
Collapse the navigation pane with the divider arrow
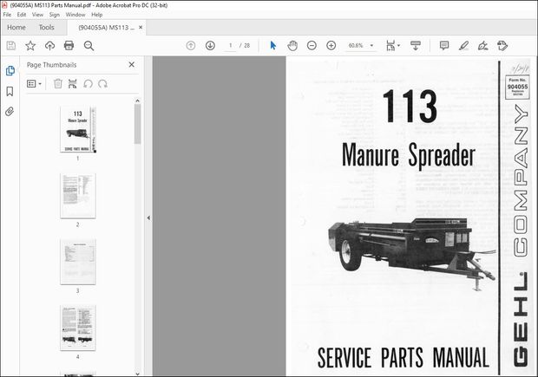(x=147, y=218)
